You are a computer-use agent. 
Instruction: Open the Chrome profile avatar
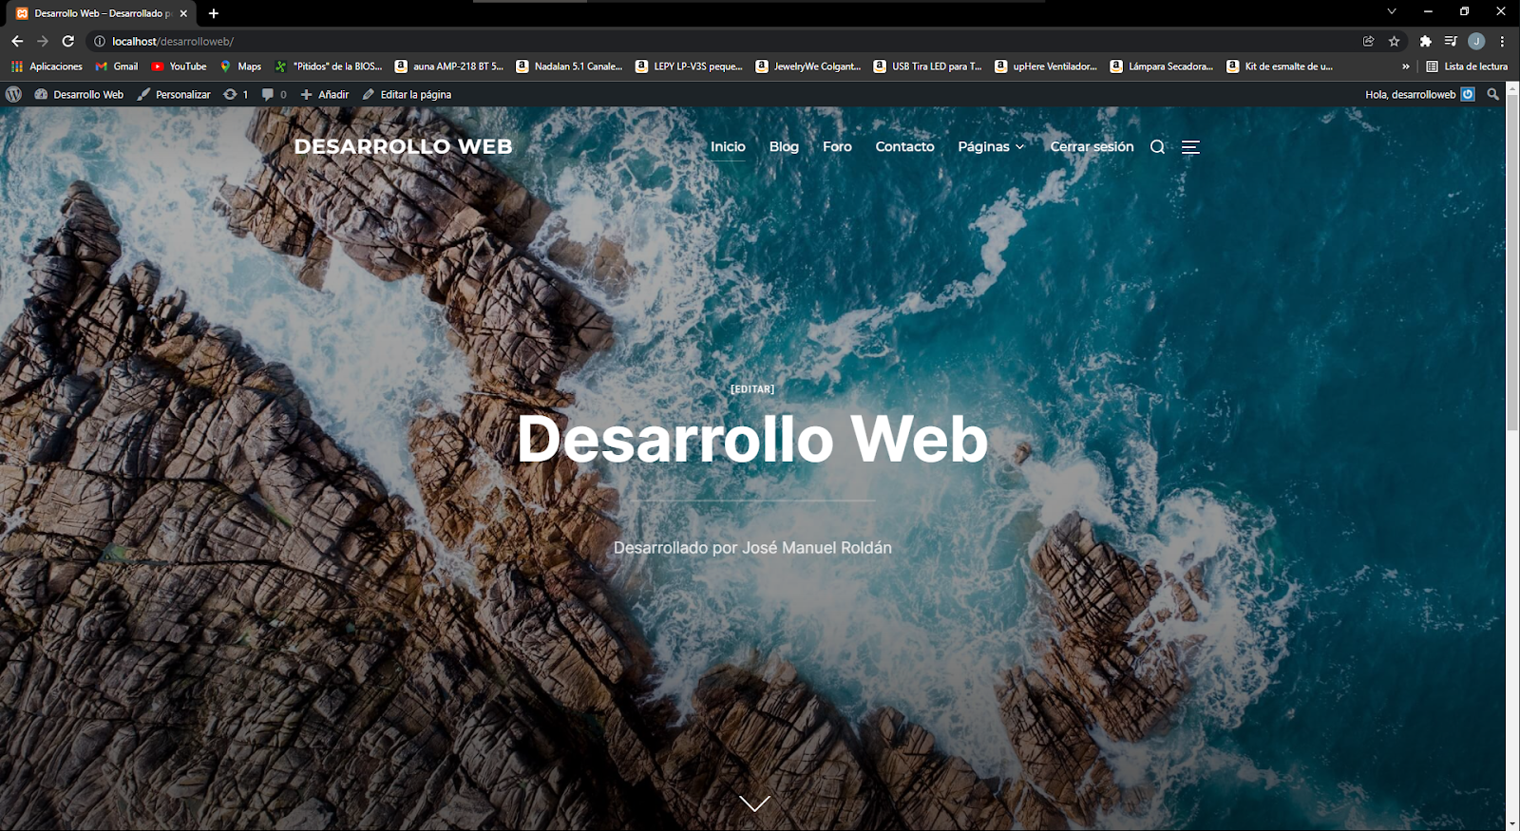(1476, 41)
